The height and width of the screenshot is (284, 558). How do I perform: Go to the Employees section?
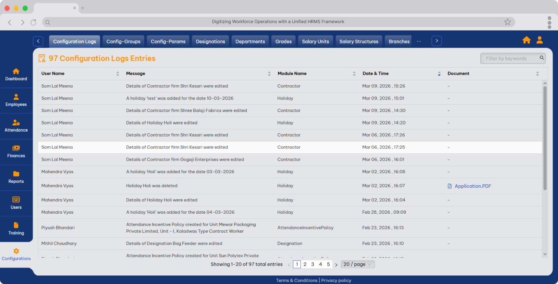click(x=16, y=100)
